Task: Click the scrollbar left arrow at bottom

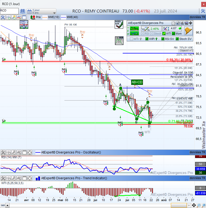Action: point(7,206)
